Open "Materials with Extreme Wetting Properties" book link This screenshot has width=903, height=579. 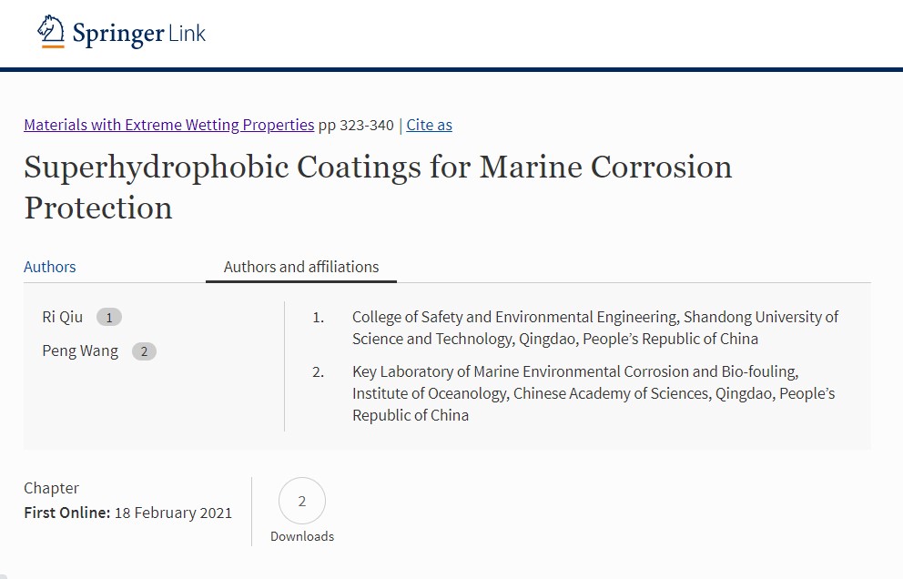point(168,125)
